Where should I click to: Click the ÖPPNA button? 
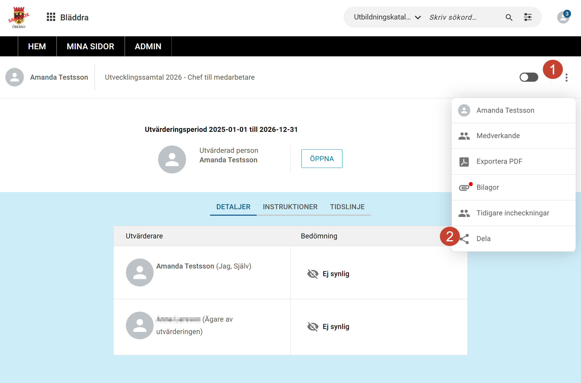pos(322,159)
